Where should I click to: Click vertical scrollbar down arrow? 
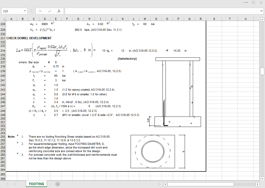(262, 179)
